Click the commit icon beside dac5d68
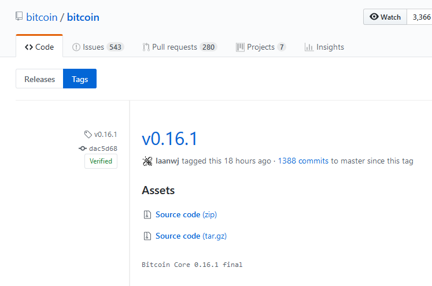Screen dimensions: 432x286 point(82,148)
